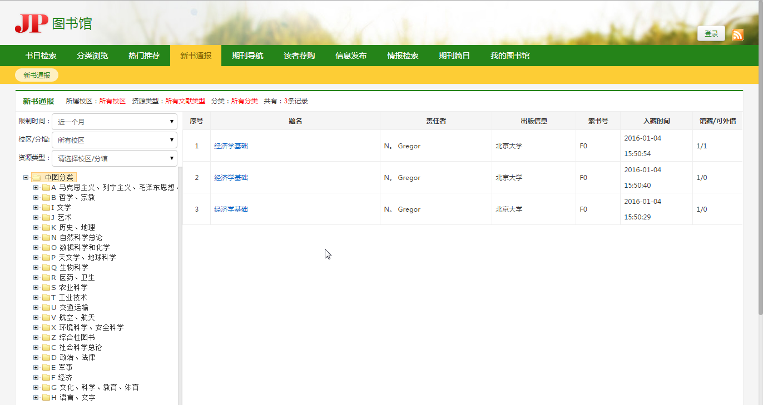Image resolution: width=763 pixels, height=405 pixels.
Task: Expand the K 历史、地理 tree node
Action: point(36,227)
